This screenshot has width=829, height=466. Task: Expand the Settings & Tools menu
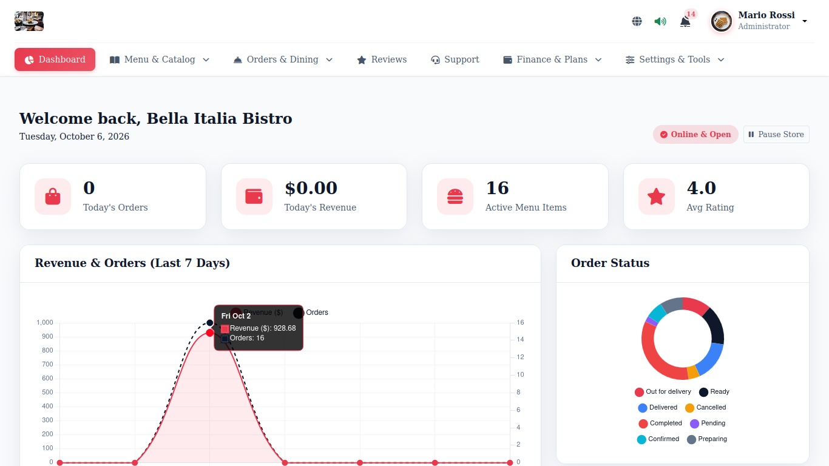(x=675, y=59)
